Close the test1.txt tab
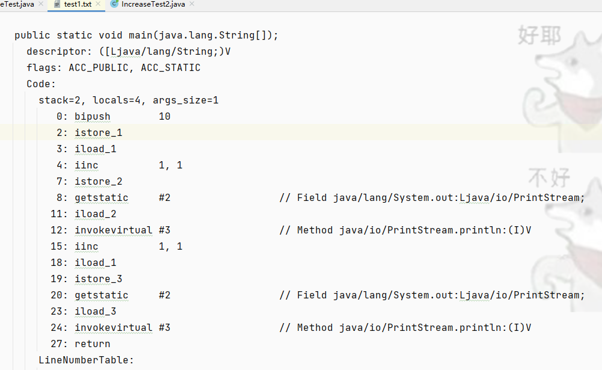This screenshot has width=602, height=370. tap(98, 4)
